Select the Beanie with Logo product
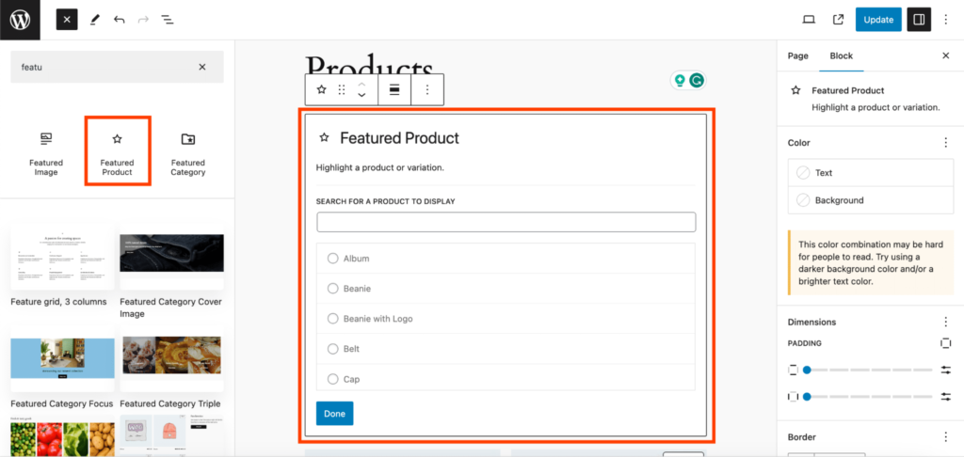 pyautogui.click(x=333, y=319)
